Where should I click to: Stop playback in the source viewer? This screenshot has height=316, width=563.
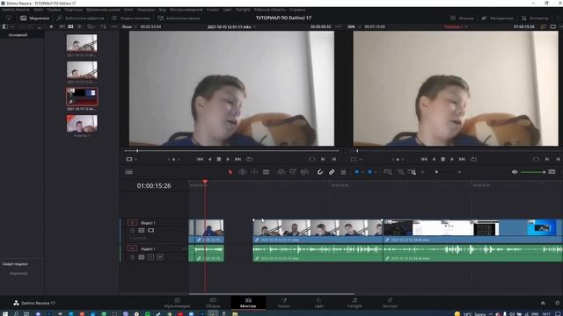pyautogui.click(x=219, y=159)
